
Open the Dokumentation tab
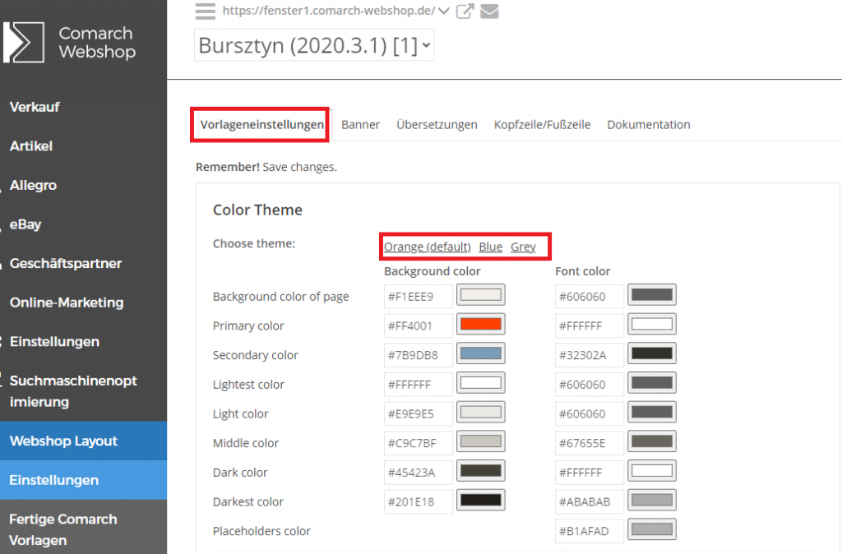[x=648, y=125]
